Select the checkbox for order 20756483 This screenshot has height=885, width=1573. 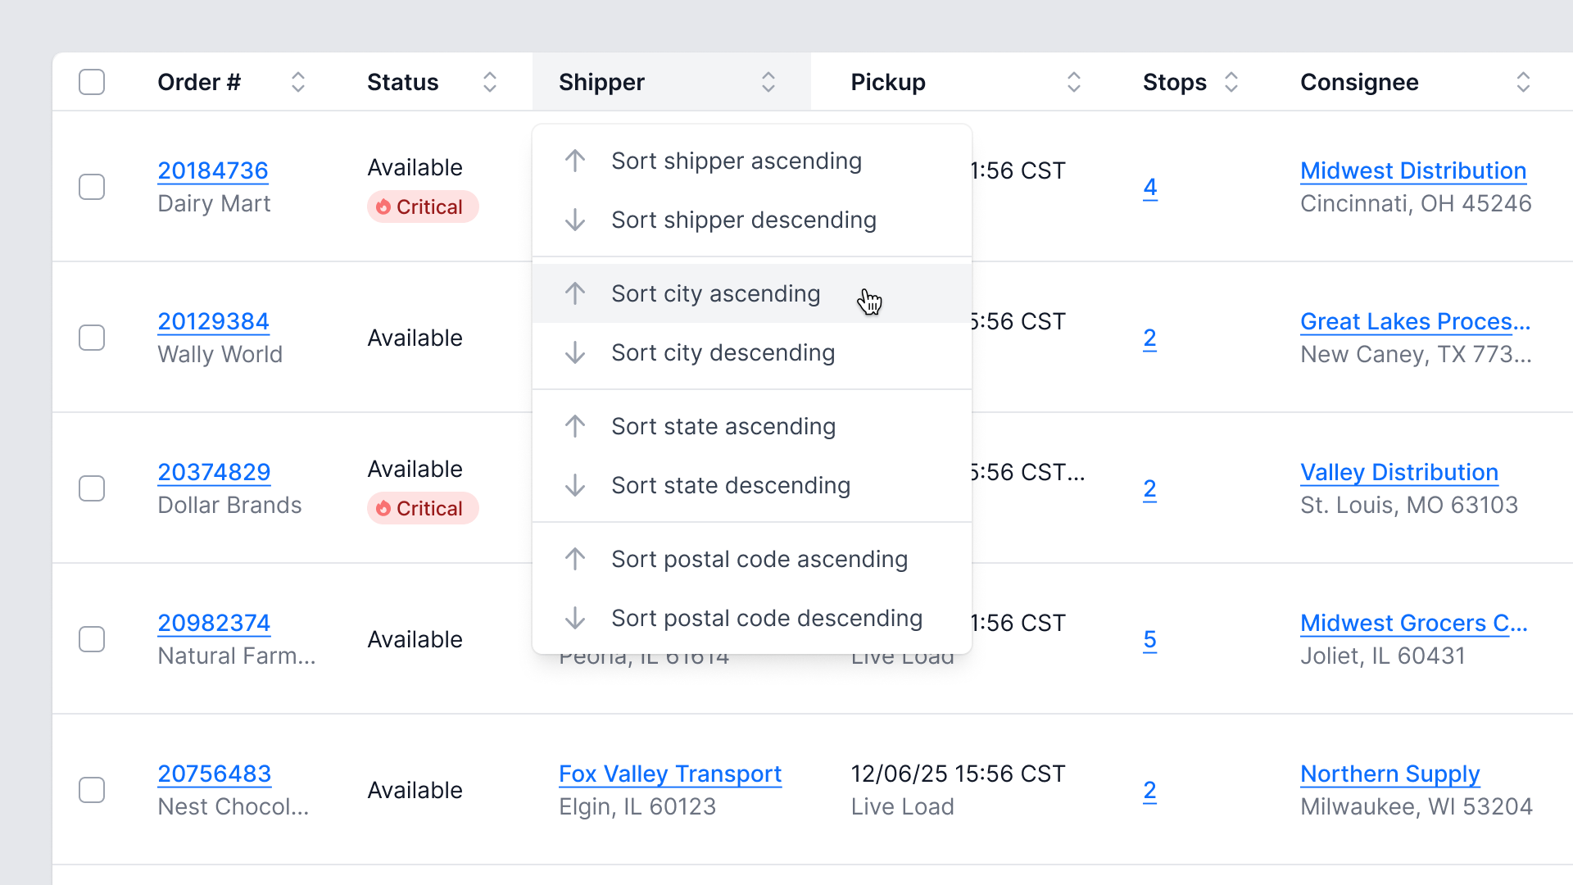(x=92, y=790)
